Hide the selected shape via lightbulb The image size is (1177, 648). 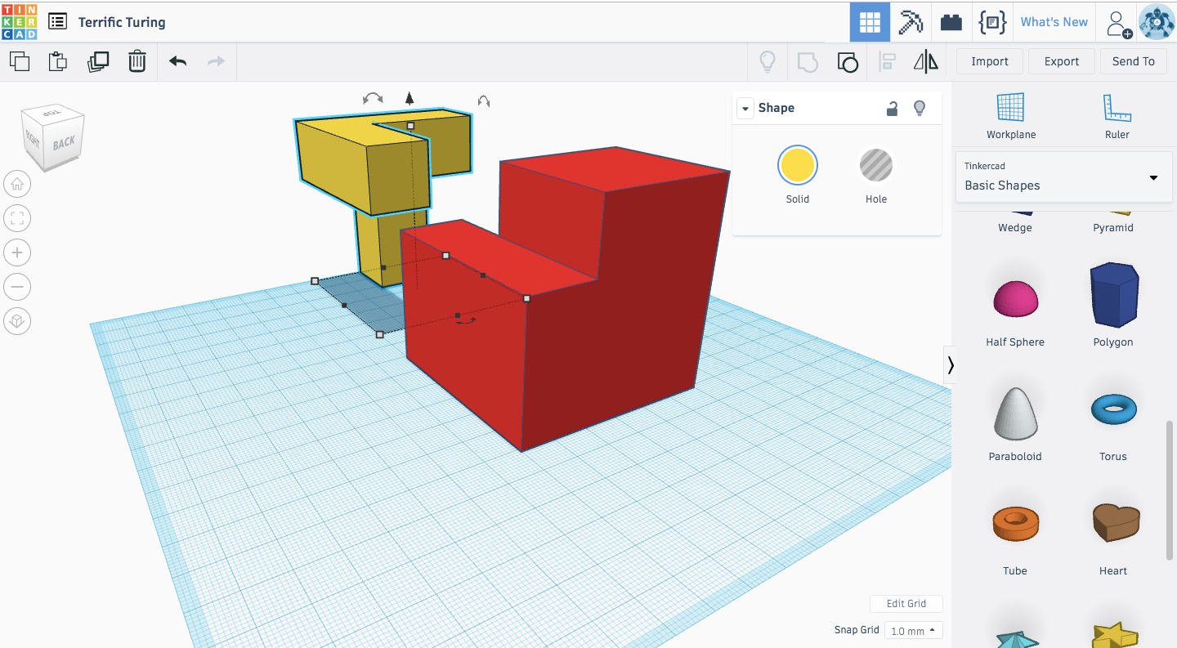point(919,108)
